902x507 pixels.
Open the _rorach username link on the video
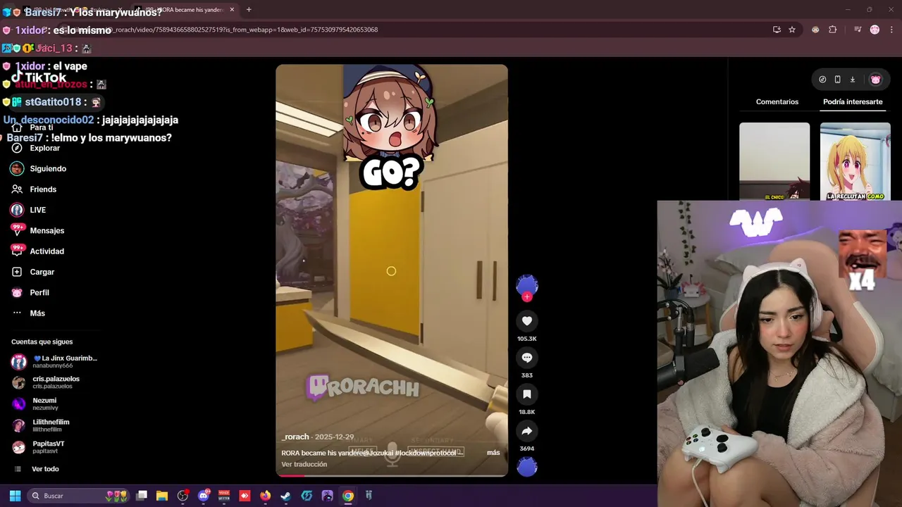coord(295,437)
